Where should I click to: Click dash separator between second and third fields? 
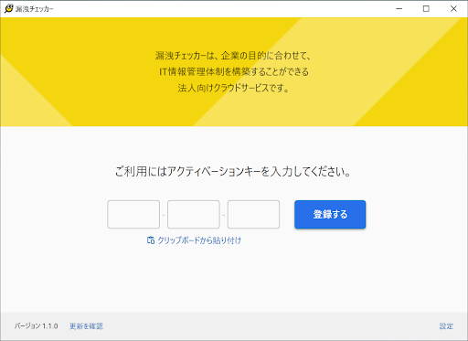224,215
